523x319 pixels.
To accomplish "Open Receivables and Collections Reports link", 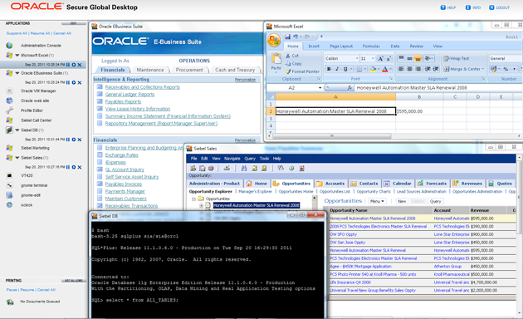I will coord(143,87).
